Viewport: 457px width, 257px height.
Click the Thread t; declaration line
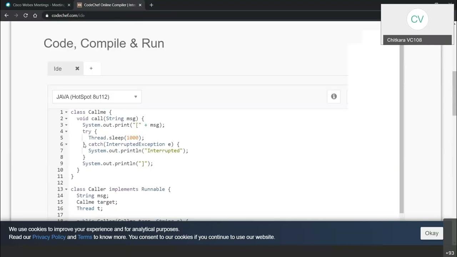[x=90, y=208]
